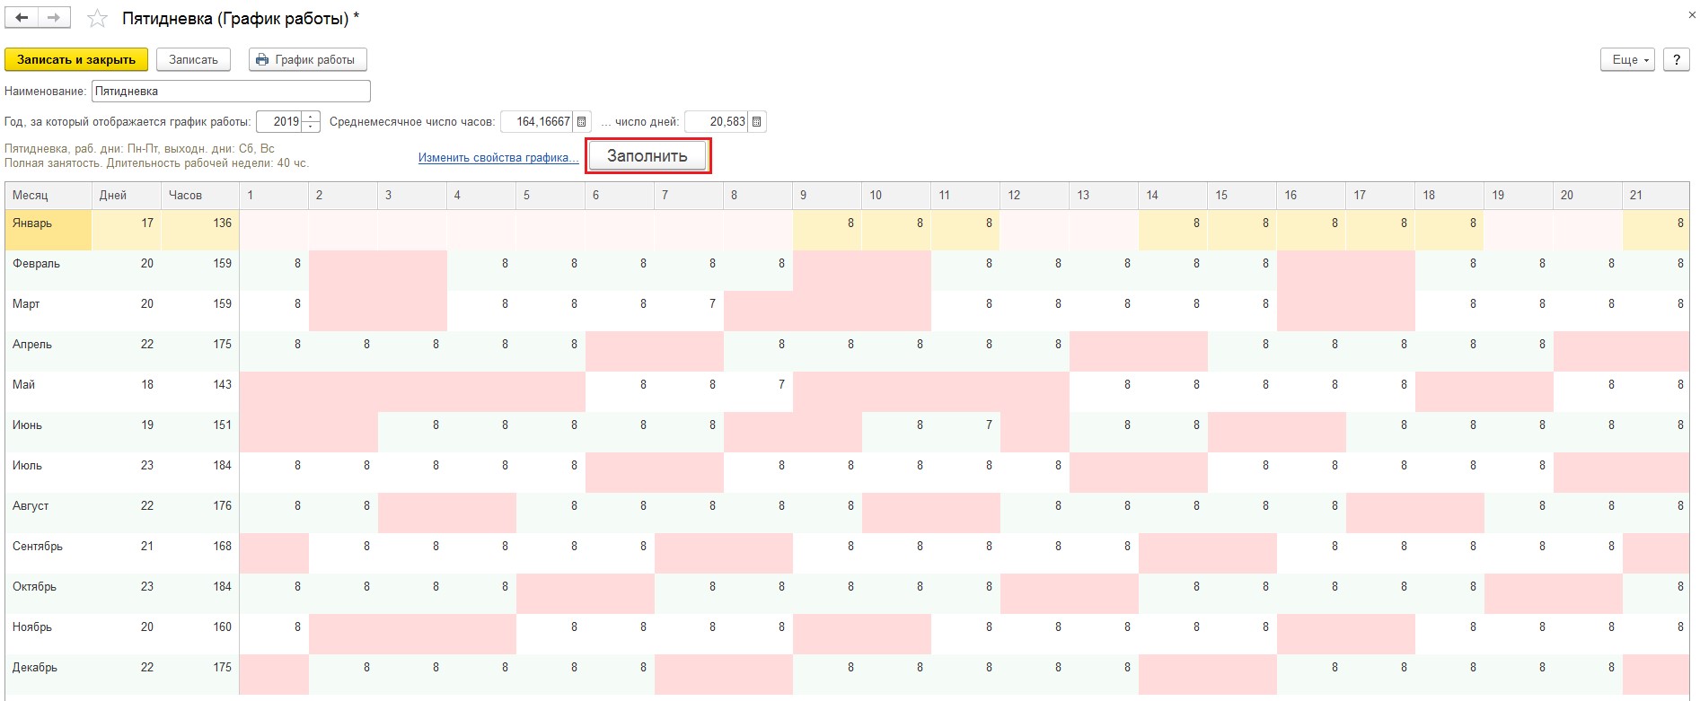The image size is (1700, 701).
Task: Select the 'Июль' month cell
Action: 48,472
